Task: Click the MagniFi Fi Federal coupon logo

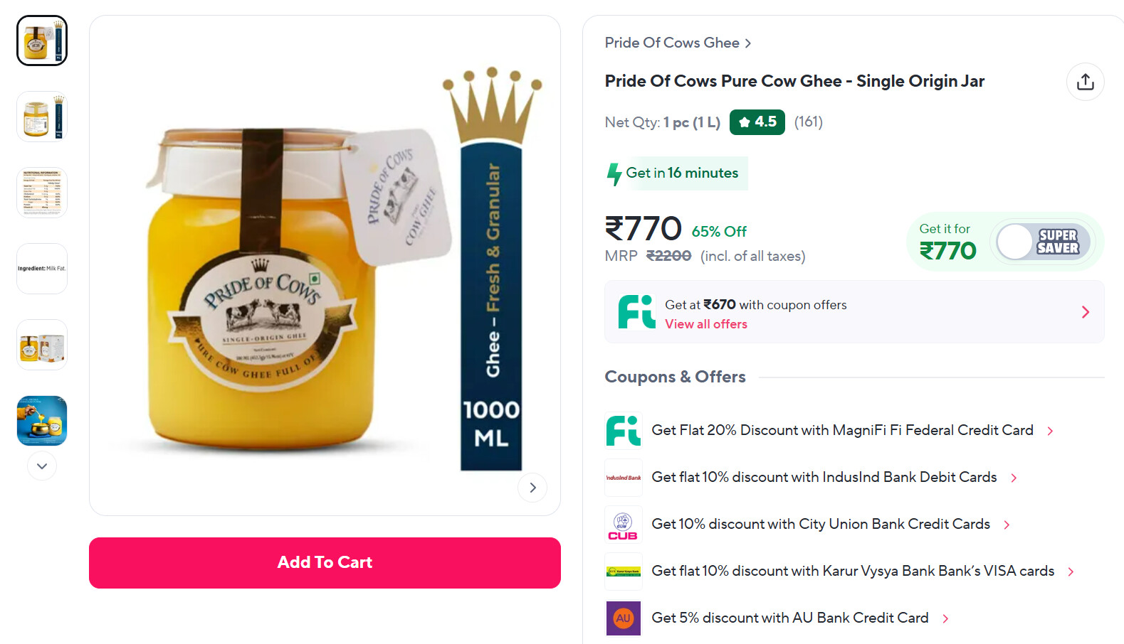Action: click(x=623, y=430)
